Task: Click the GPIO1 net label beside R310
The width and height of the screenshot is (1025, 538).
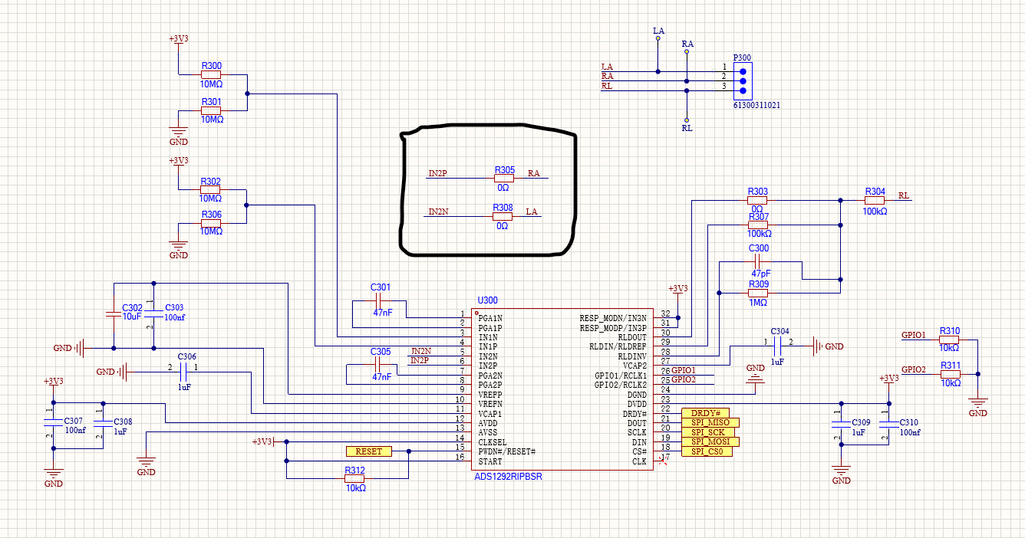Action: coord(914,335)
